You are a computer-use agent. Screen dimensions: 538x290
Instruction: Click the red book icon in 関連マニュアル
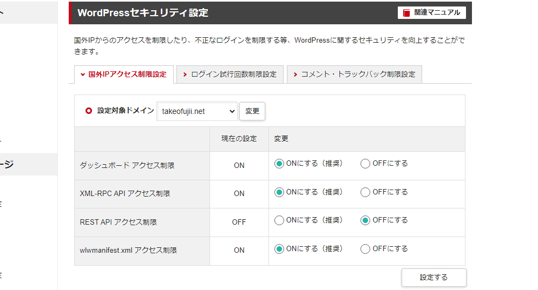pos(406,13)
